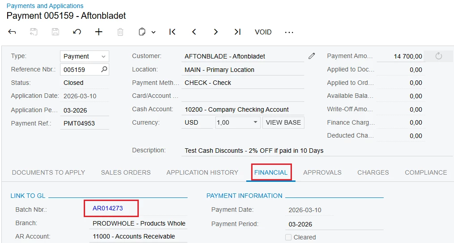Image resolution: width=454 pixels, height=243 pixels.
Task: Switch to the Application History tab
Action: [202, 172]
